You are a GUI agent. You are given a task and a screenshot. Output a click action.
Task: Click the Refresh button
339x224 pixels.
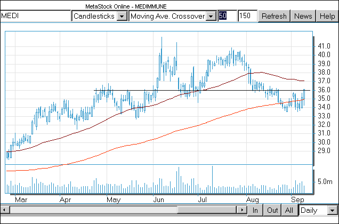[274, 16]
